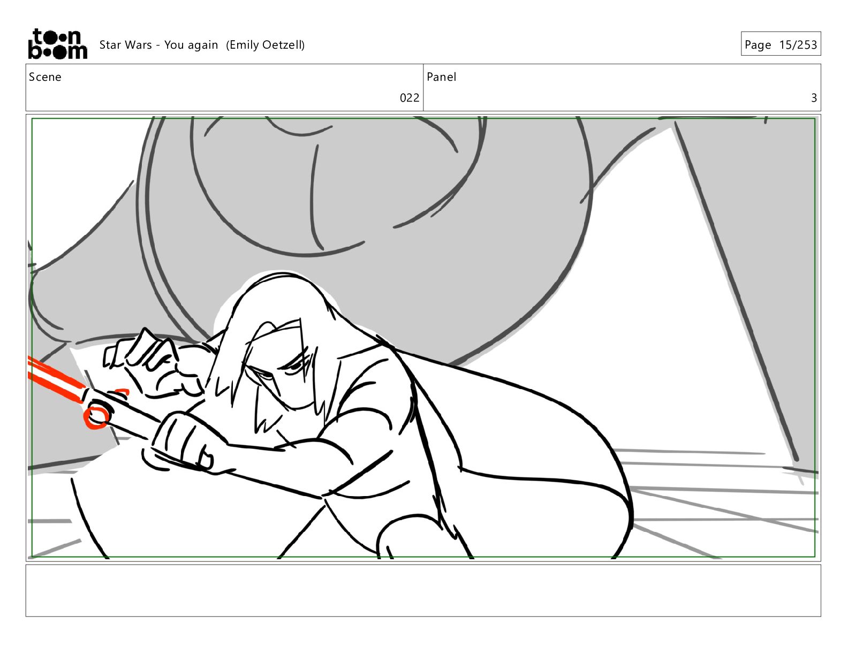Select the scene number '022'
The image size is (848, 655).
410,98
